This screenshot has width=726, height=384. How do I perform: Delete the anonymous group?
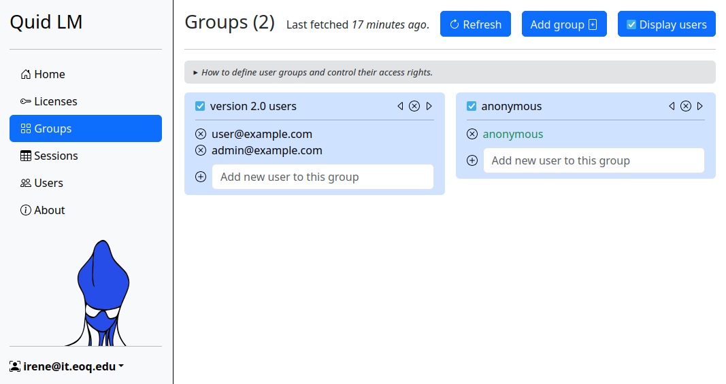pyautogui.click(x=686, y=106)
